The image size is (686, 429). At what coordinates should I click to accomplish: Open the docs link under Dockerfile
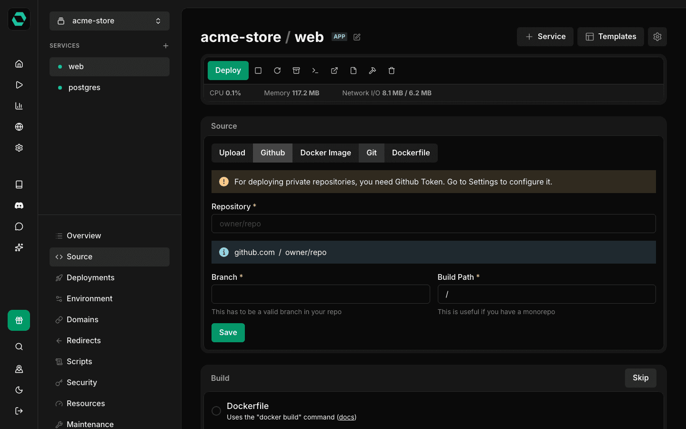[346, 417]
